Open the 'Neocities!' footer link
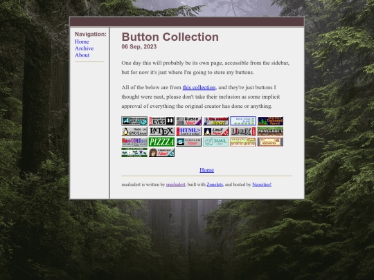This screenshot has height=280, width=374. click(x=262, y=185)
